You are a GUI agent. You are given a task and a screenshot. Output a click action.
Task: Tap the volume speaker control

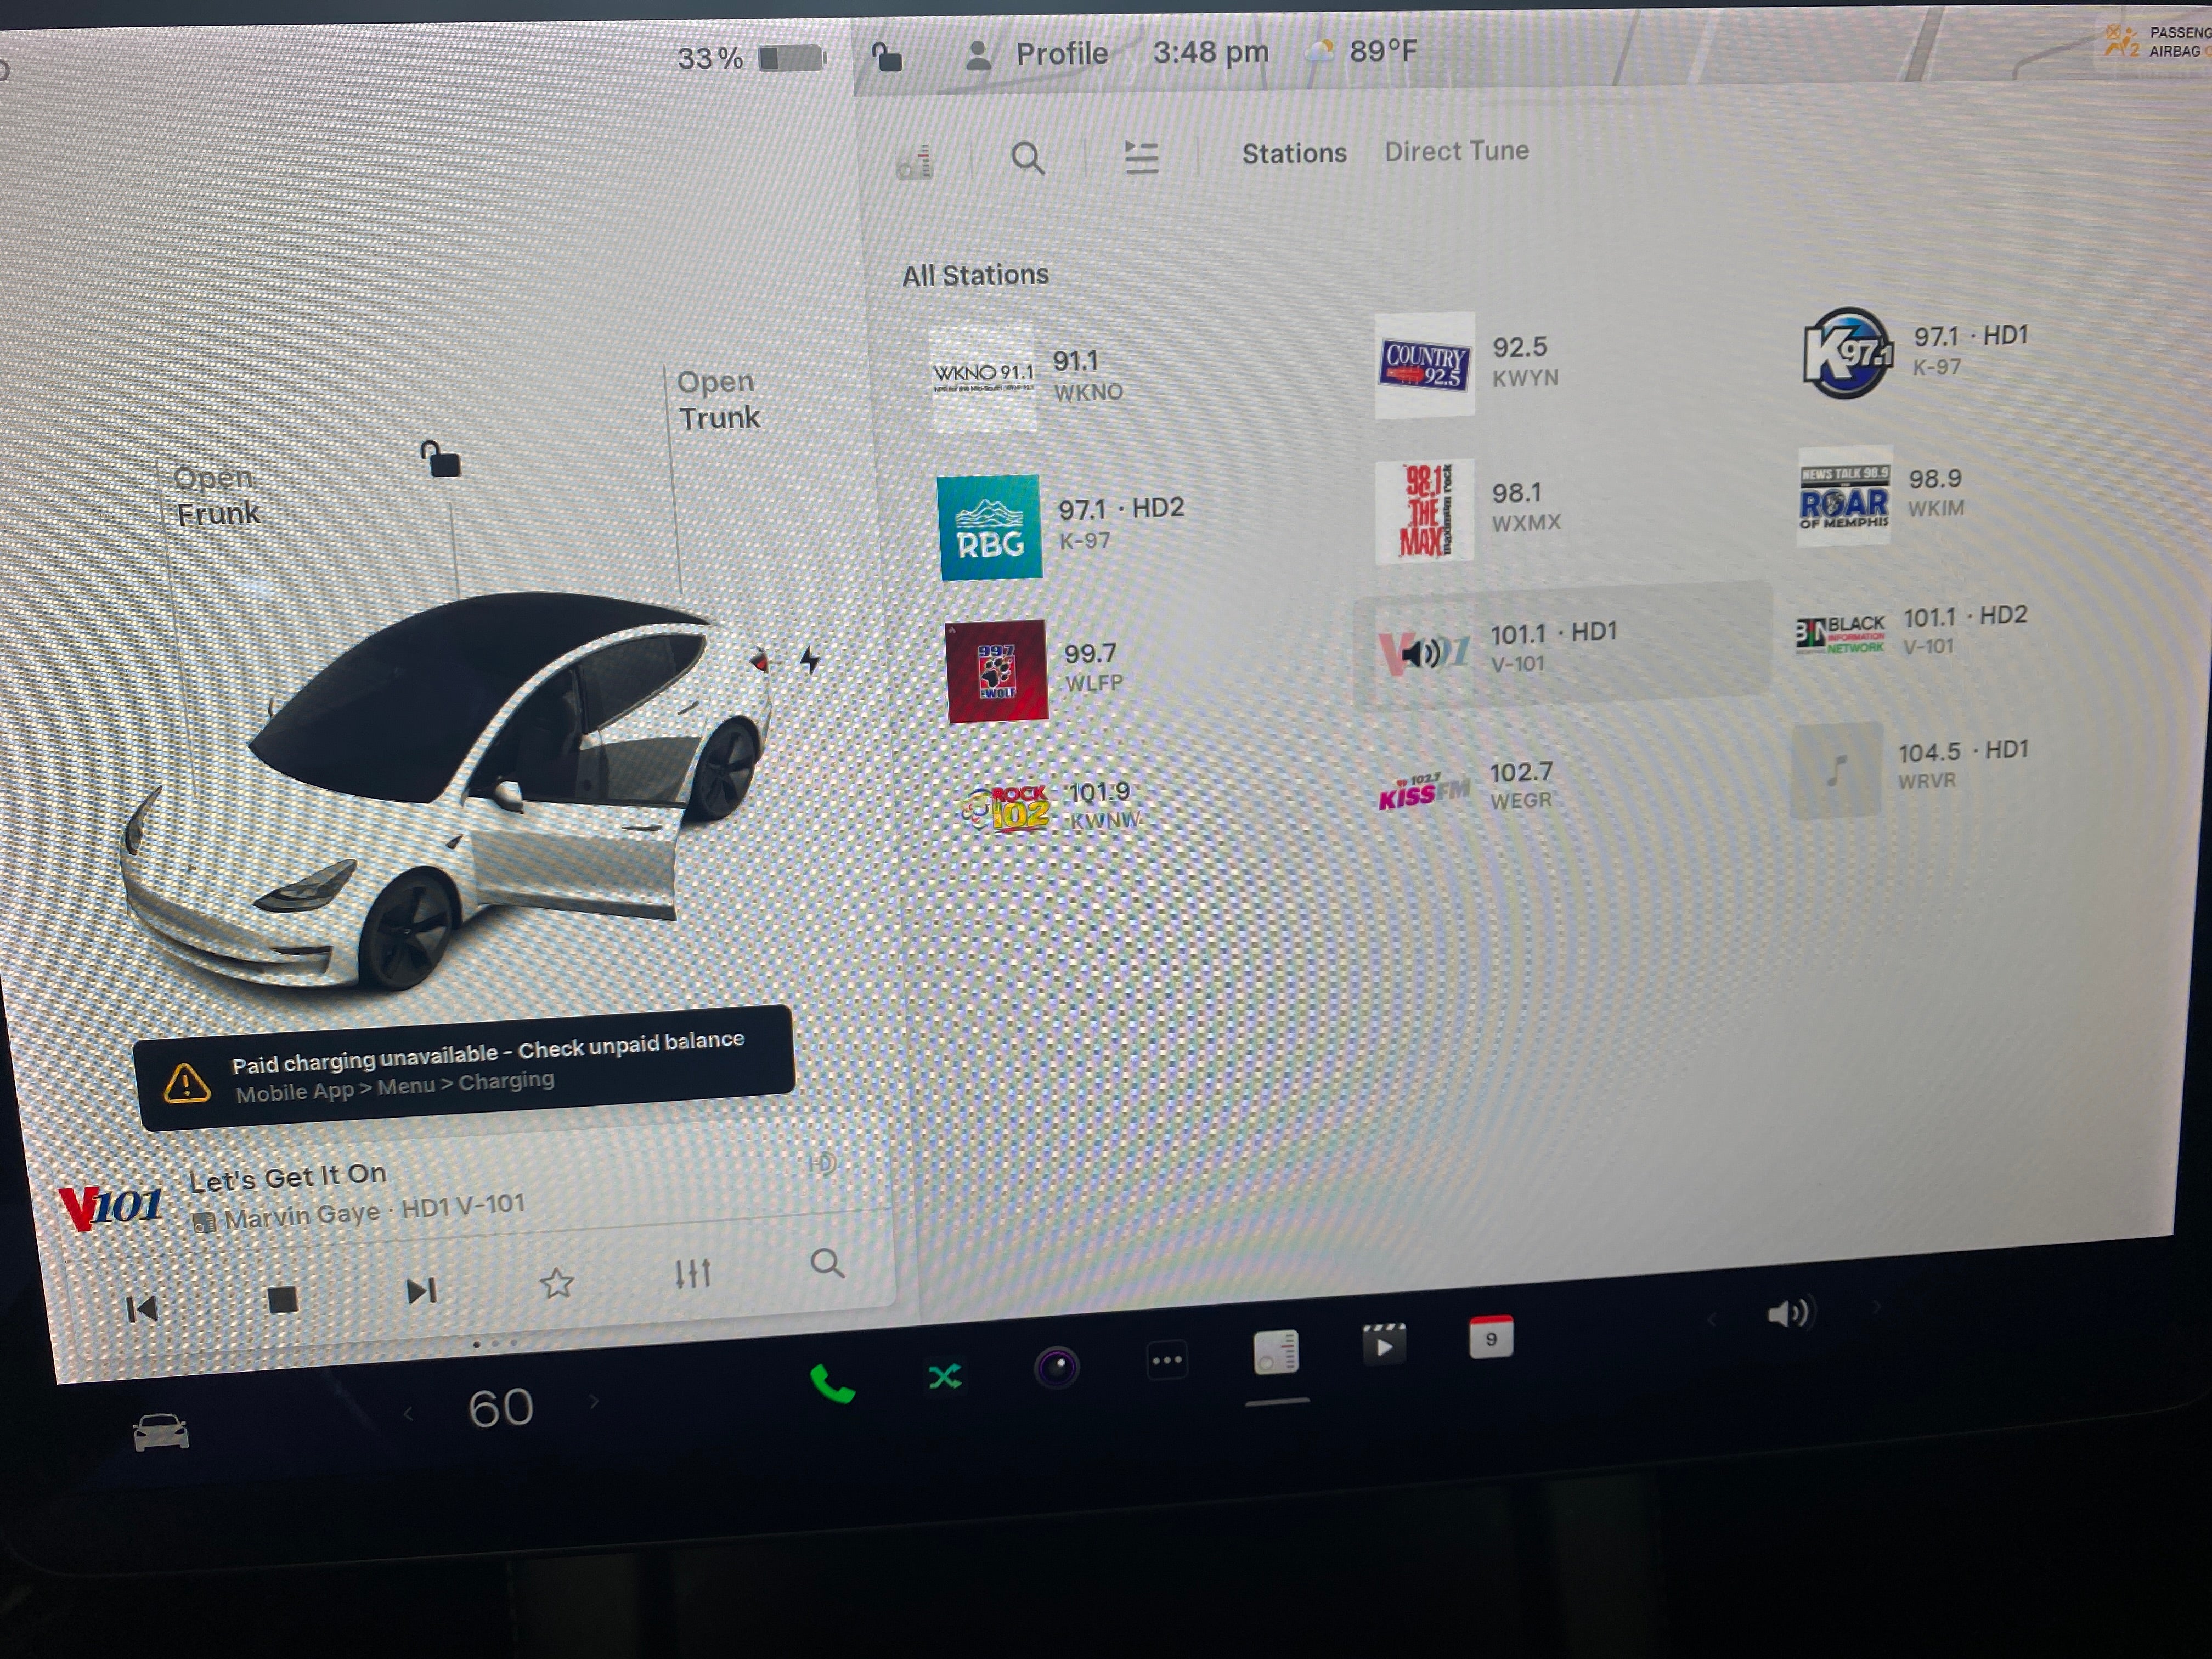coord(1787,1313)
